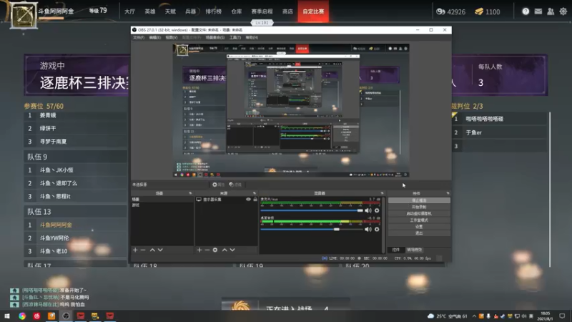Click 开始录制 start recording button
572x322 pixels.
pyautogui.click(x=419, y=207)
